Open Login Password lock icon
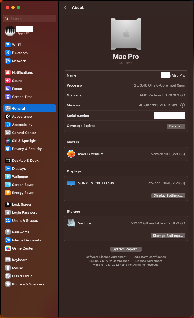 pyautogui.click(x=8, y=213)
